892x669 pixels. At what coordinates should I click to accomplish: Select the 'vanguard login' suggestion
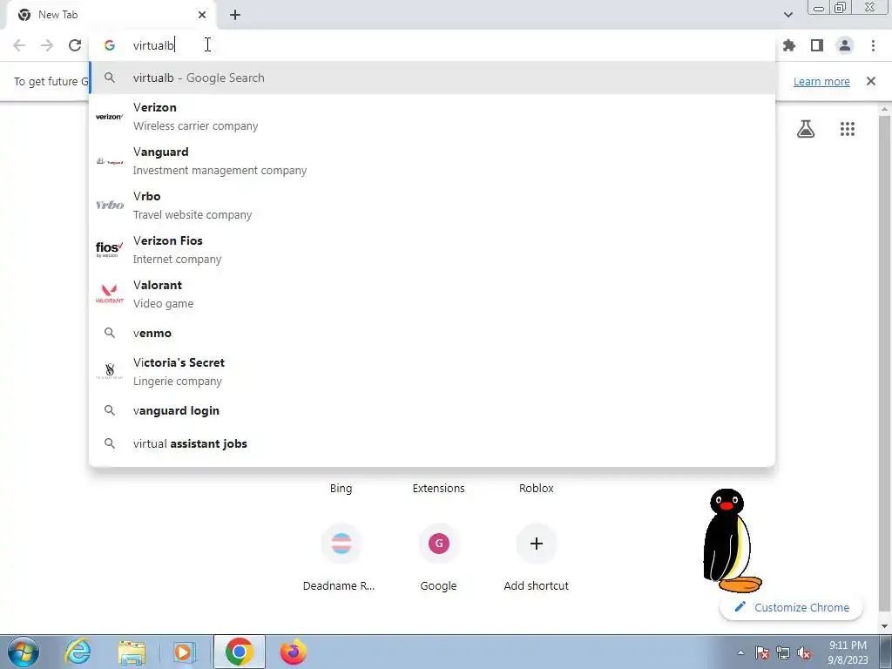(432, 411)
